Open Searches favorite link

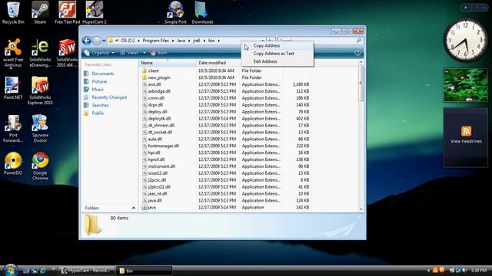pos(100,105)
